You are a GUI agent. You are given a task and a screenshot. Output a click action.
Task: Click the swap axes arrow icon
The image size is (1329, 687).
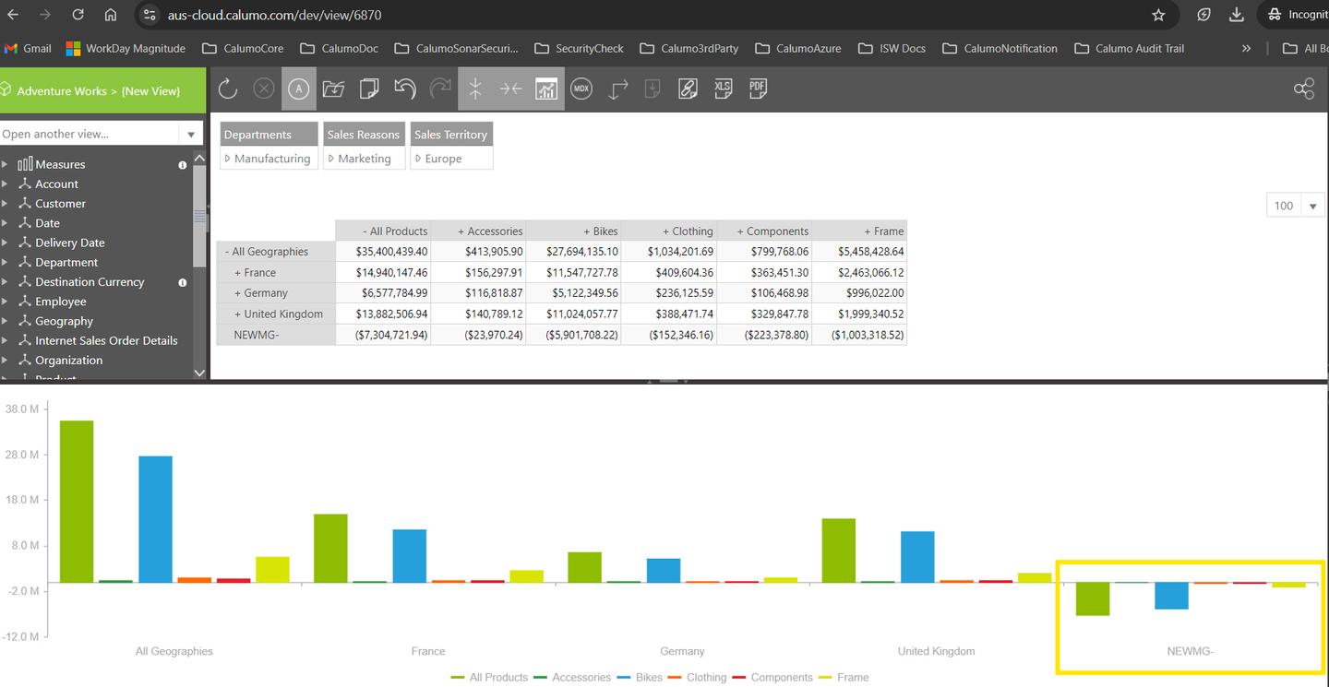(x=617, y=89)
